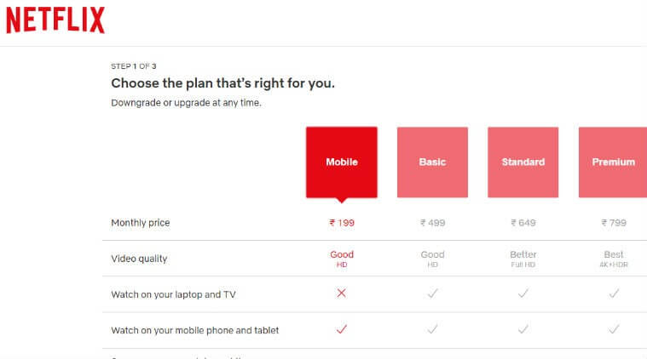647x359 pixels.
Task: Click the red X under Mobile plan
Action: (x=341, y=293)
